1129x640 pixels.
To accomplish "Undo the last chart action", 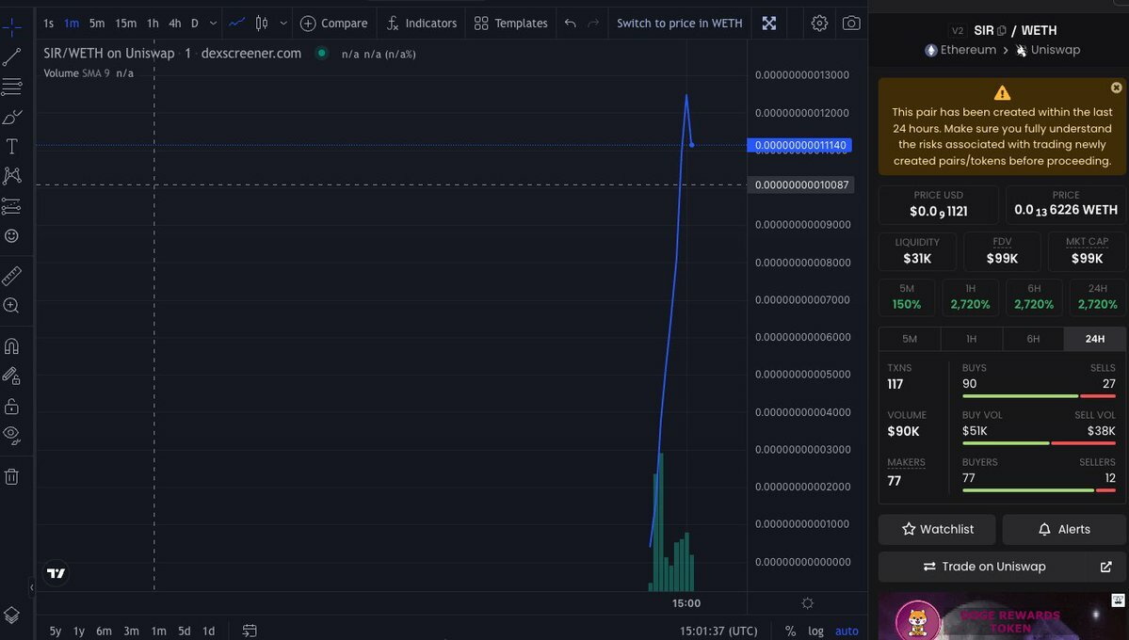I will [x=571, y=23].
